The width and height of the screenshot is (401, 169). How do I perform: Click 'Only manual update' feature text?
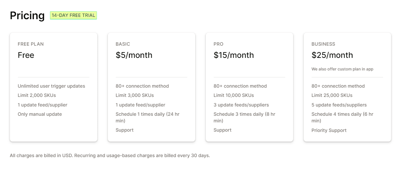[40, 114]
